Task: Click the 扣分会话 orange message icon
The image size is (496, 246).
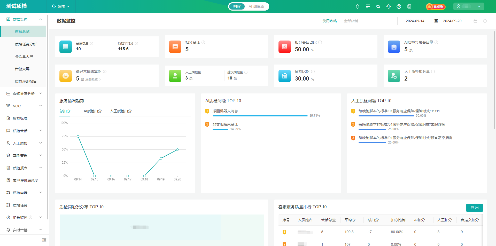Action: tap(175, 47)
